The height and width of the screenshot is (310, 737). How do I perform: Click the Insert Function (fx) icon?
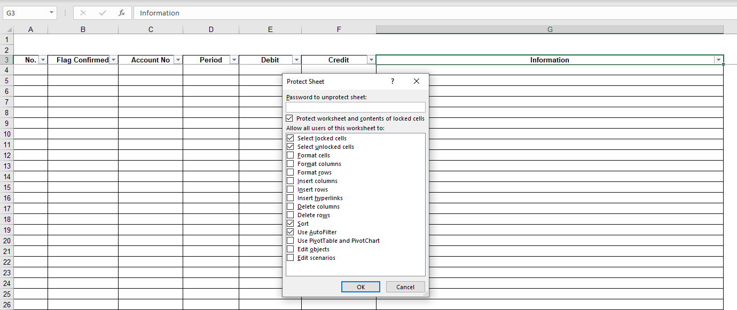tap(123, 13)
